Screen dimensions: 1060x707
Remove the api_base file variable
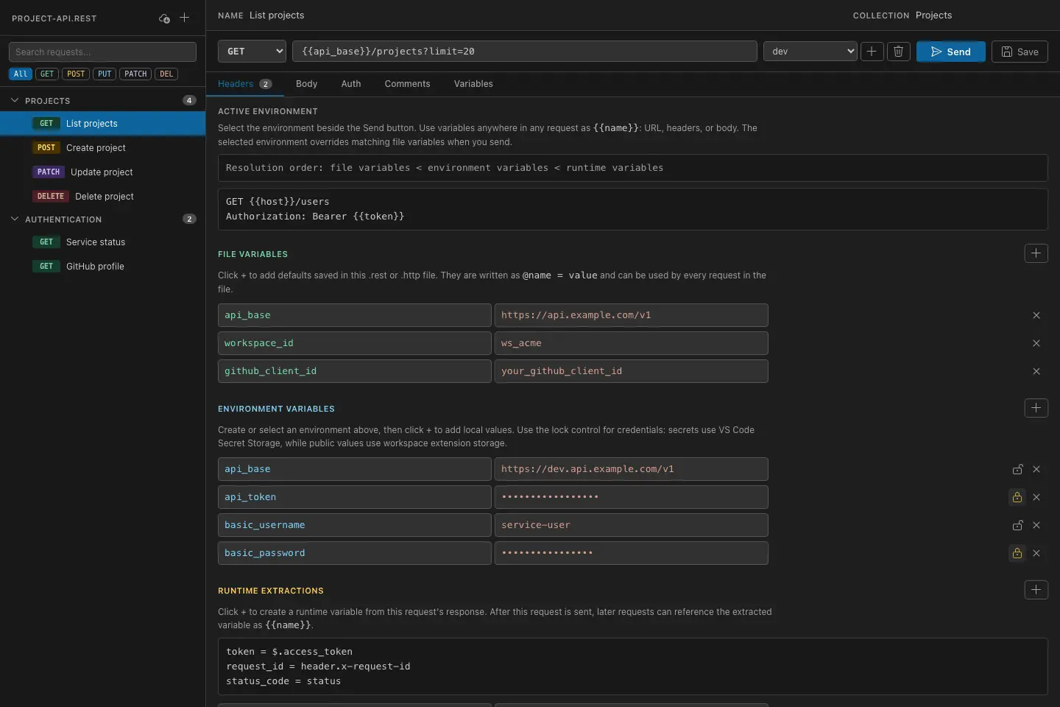click(1036, 315)
